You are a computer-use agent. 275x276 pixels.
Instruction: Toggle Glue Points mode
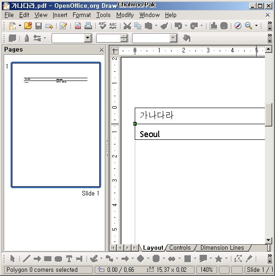pyautogui.click(x=249, y=259)
